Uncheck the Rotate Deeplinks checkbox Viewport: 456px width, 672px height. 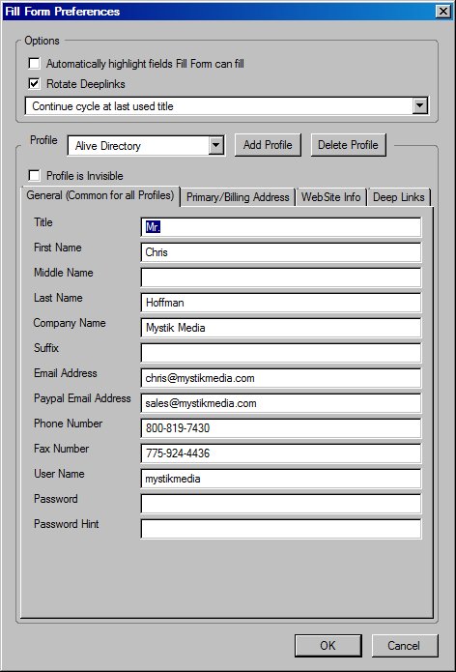coord(34,83)
